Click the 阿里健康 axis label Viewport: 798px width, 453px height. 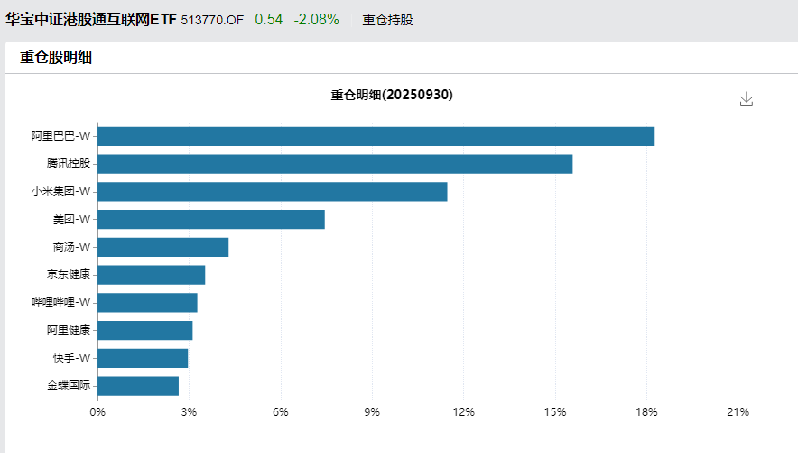pos(69,330)
